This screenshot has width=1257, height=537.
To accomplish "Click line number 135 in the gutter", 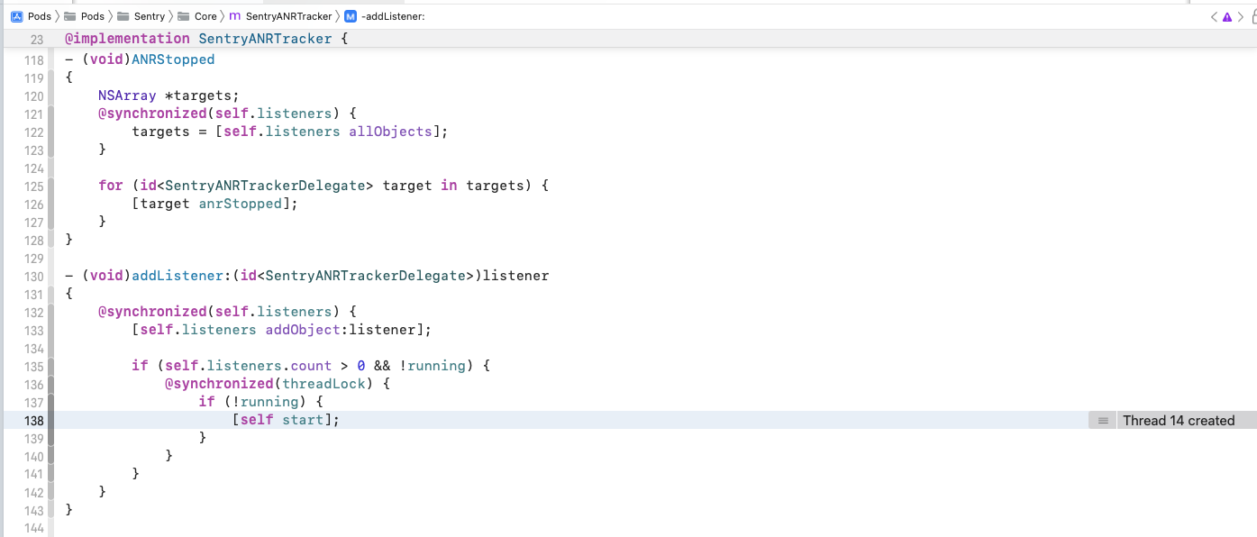I will click(x=33, y=366).
